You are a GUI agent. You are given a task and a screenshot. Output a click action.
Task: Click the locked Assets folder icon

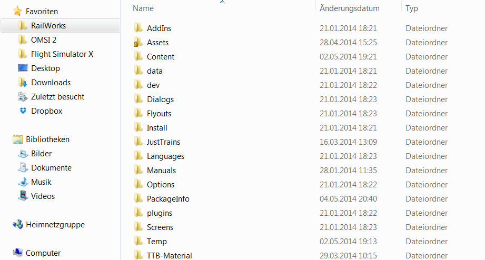point(138,42)
